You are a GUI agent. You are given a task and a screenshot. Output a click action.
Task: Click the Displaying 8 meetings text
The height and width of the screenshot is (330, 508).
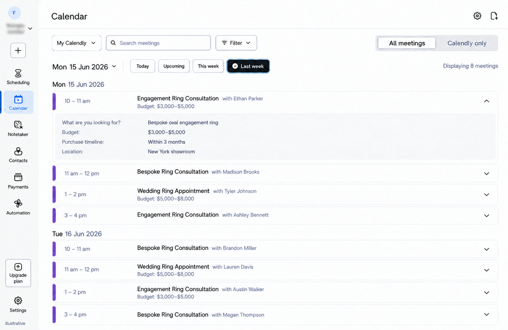click(x=470, y=66)
